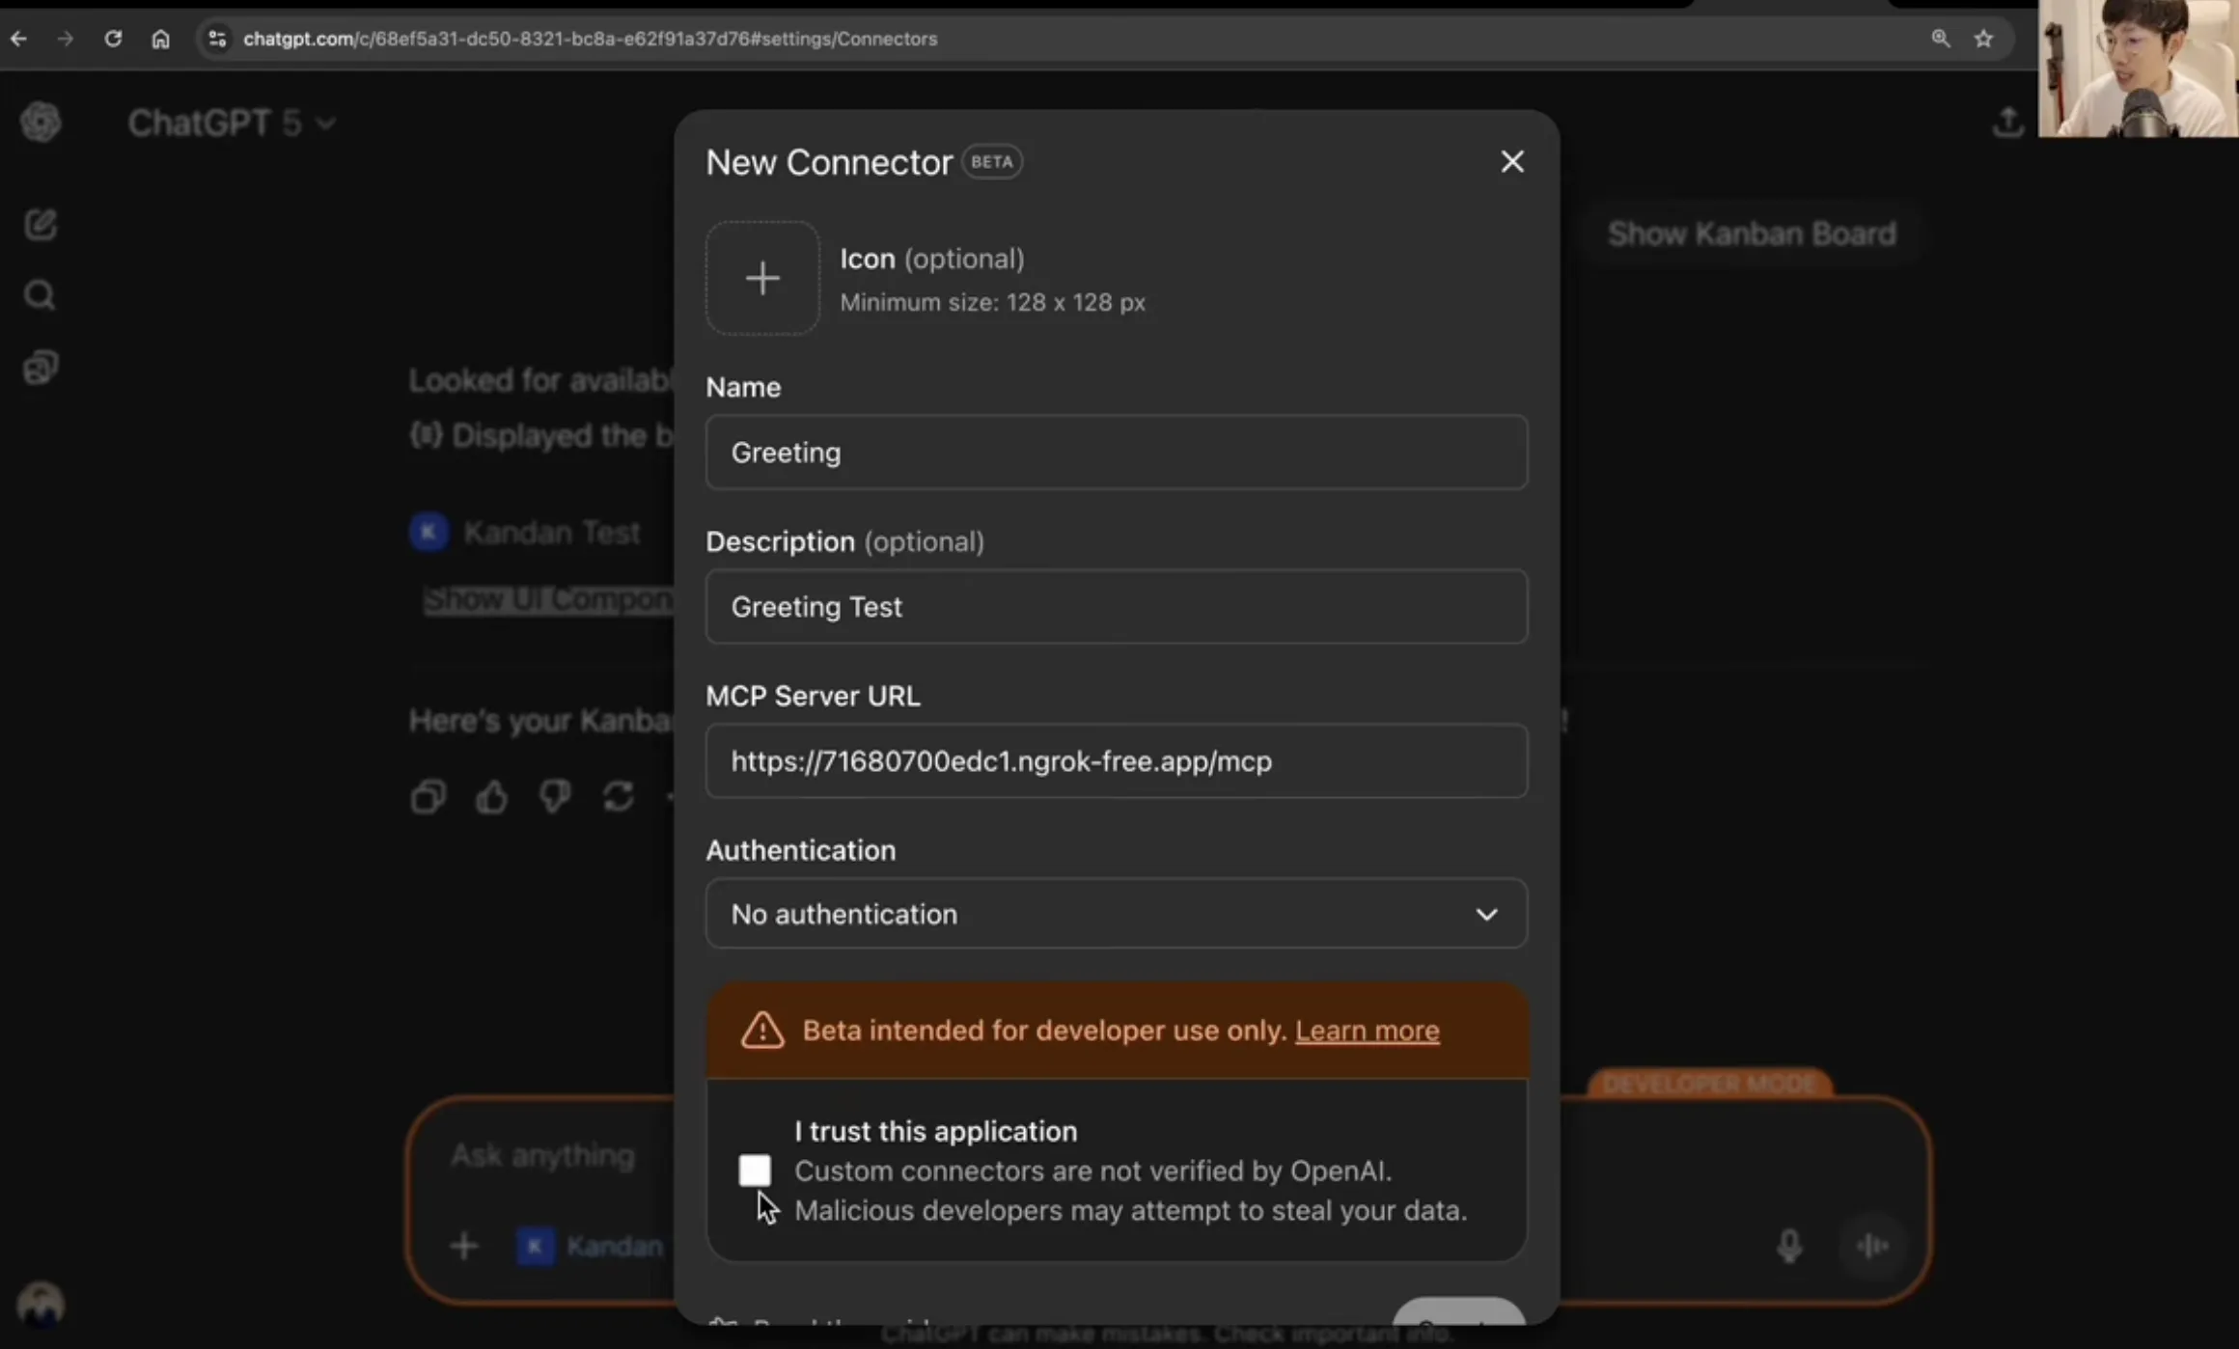Image resolution: width=2239 pixels, height=1349 pixels.
Task: Regenerate the response
Action: point(619,797)
